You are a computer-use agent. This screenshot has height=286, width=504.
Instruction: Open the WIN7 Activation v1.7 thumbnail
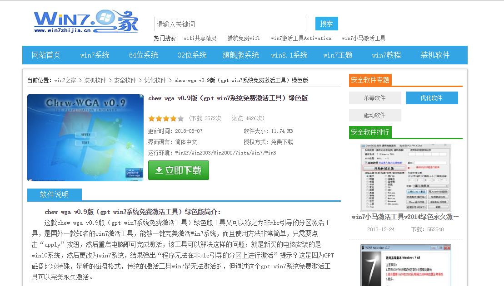(x=405, y=266)
